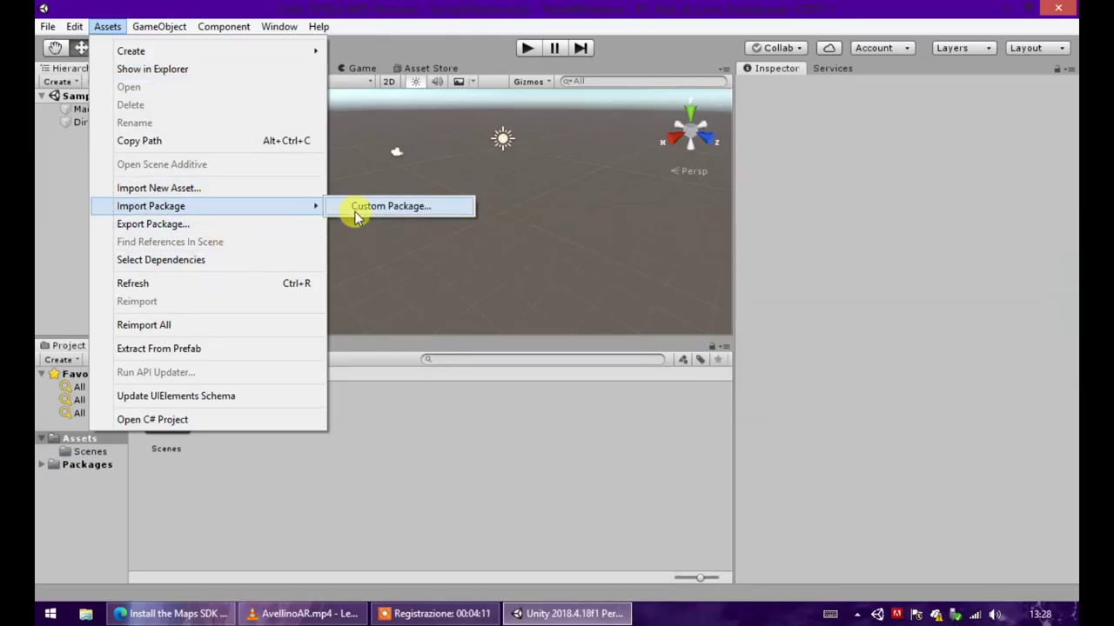
Task: Choose Copy Path menu entry
Action: point(209,140)
